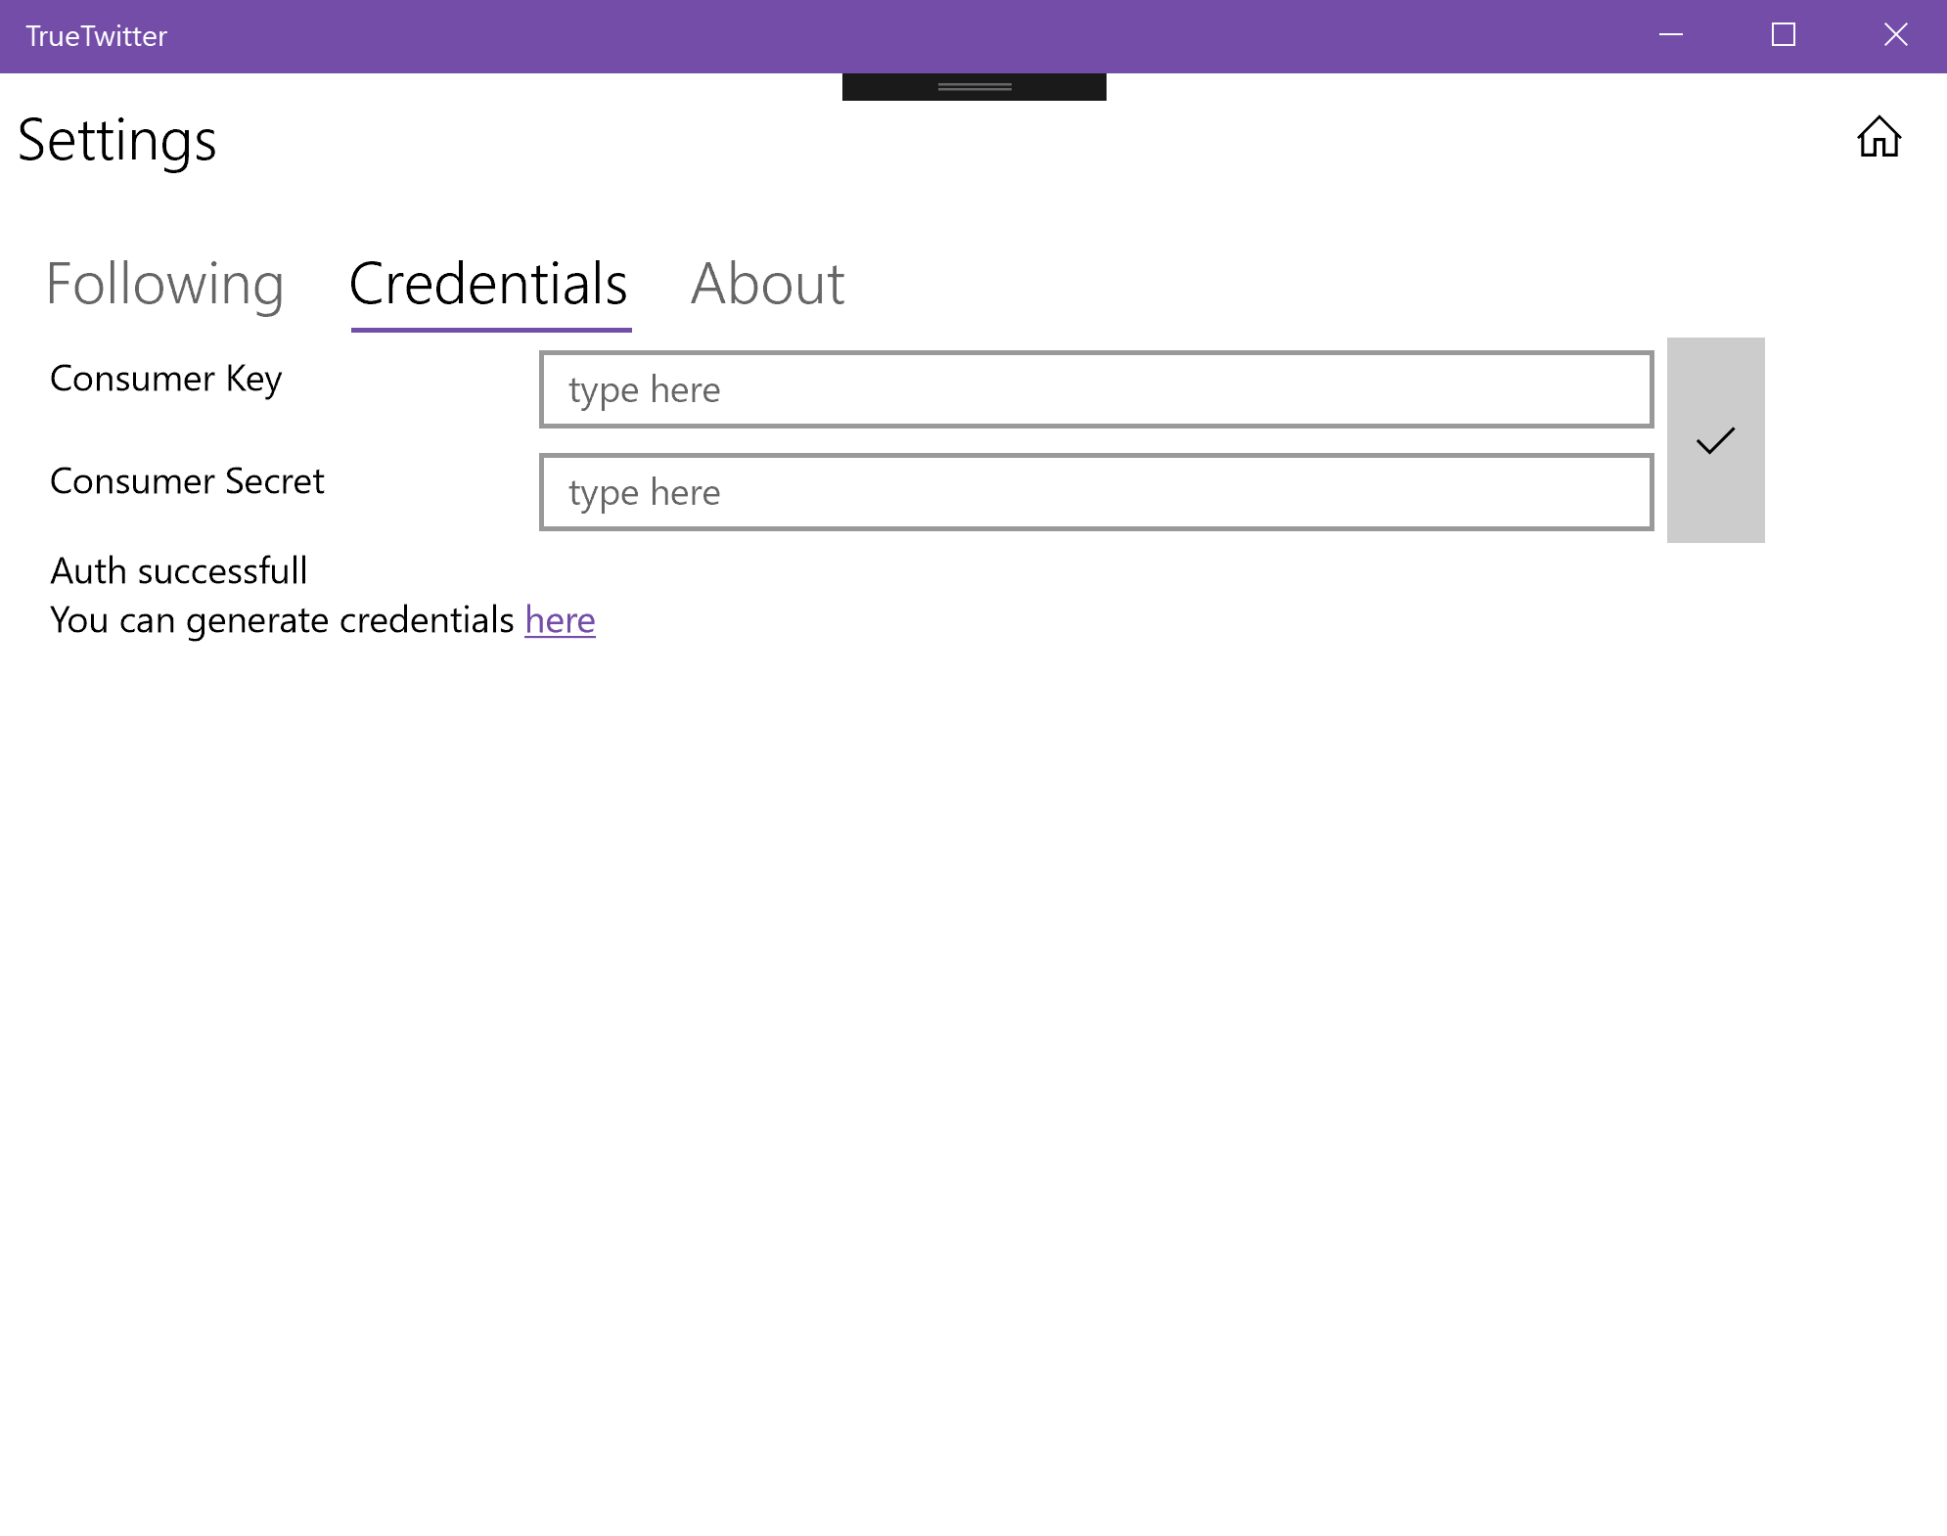Go to the Home page icon
1947x1536 pixels.
pyautogui.click(x=1879, y=138)
